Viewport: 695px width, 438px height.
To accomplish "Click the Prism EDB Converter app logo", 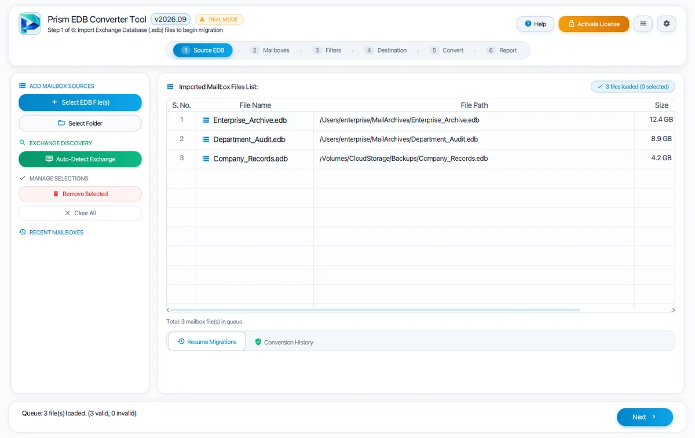I will tap(30, 24).
